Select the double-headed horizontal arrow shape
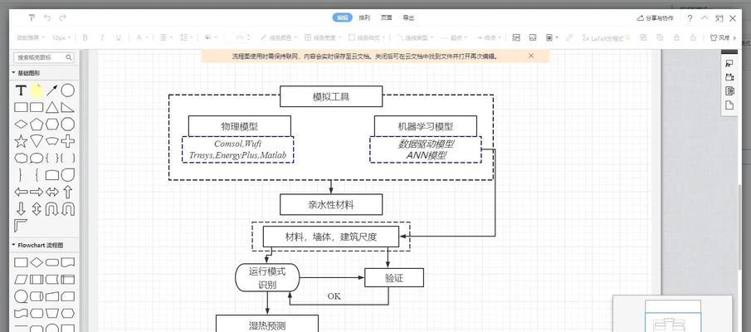The width and height of the screenshot is (751, 332). tap(51, 192)
